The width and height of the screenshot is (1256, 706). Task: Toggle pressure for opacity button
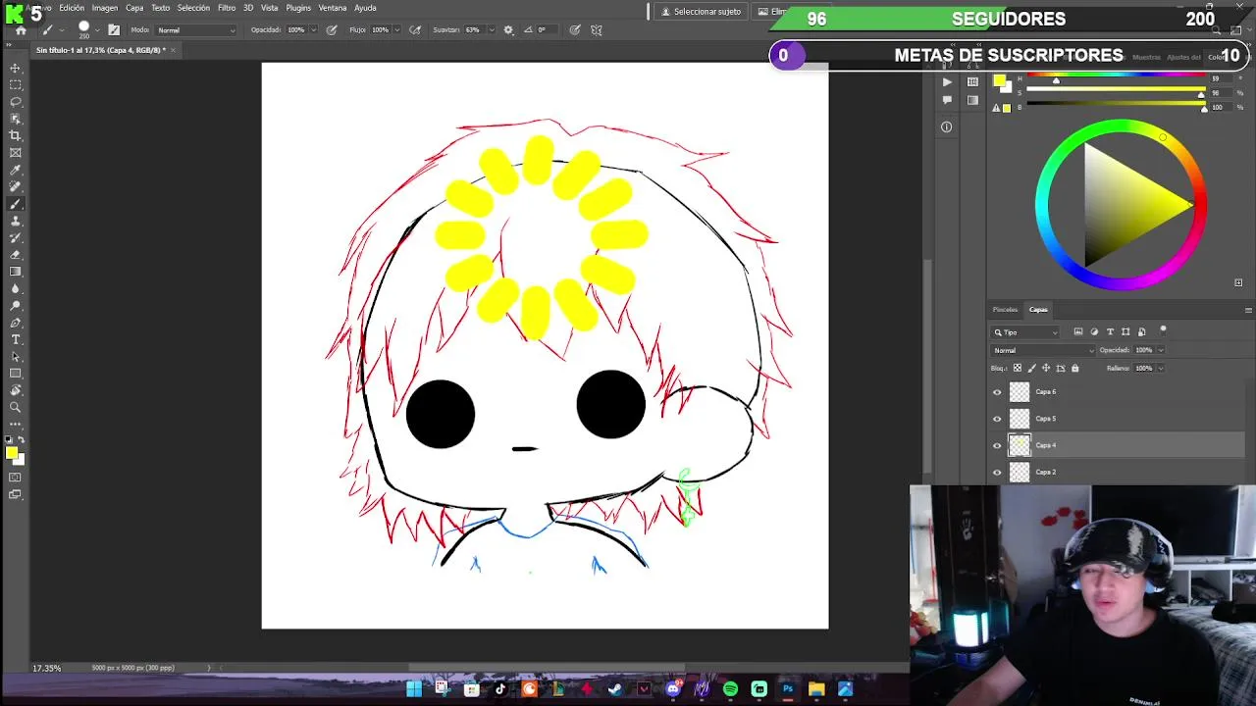[x=332, y=29]
